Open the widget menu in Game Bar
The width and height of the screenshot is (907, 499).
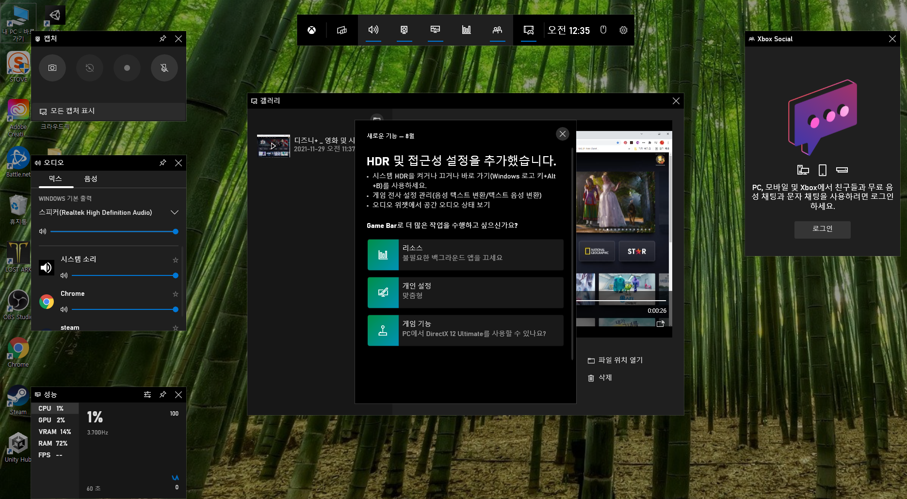click(x=342, y=30)
